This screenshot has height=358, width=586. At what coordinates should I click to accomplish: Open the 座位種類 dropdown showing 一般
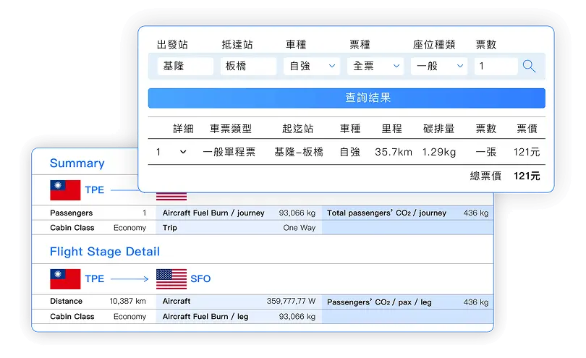point(438,66)
